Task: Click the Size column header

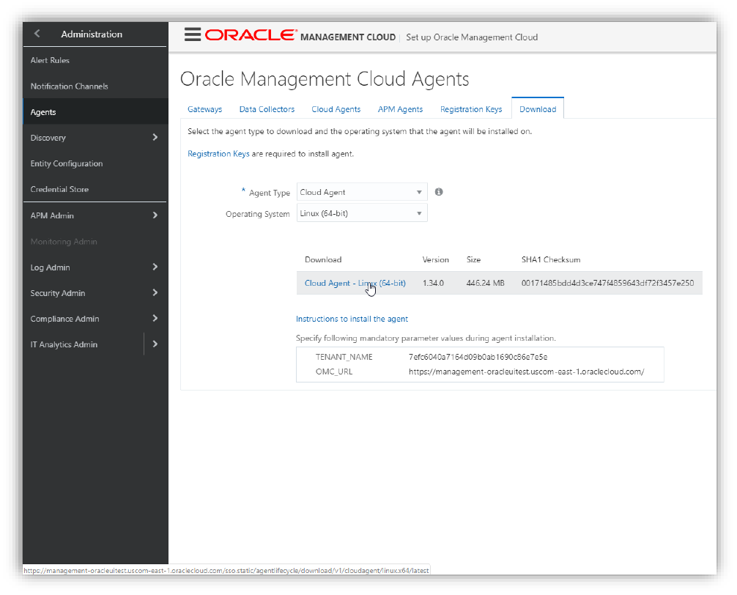Action: click(x=473, y=259)
